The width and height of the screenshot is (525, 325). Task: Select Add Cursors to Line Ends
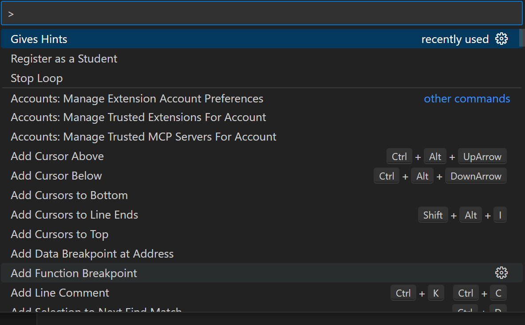point(74,215)
